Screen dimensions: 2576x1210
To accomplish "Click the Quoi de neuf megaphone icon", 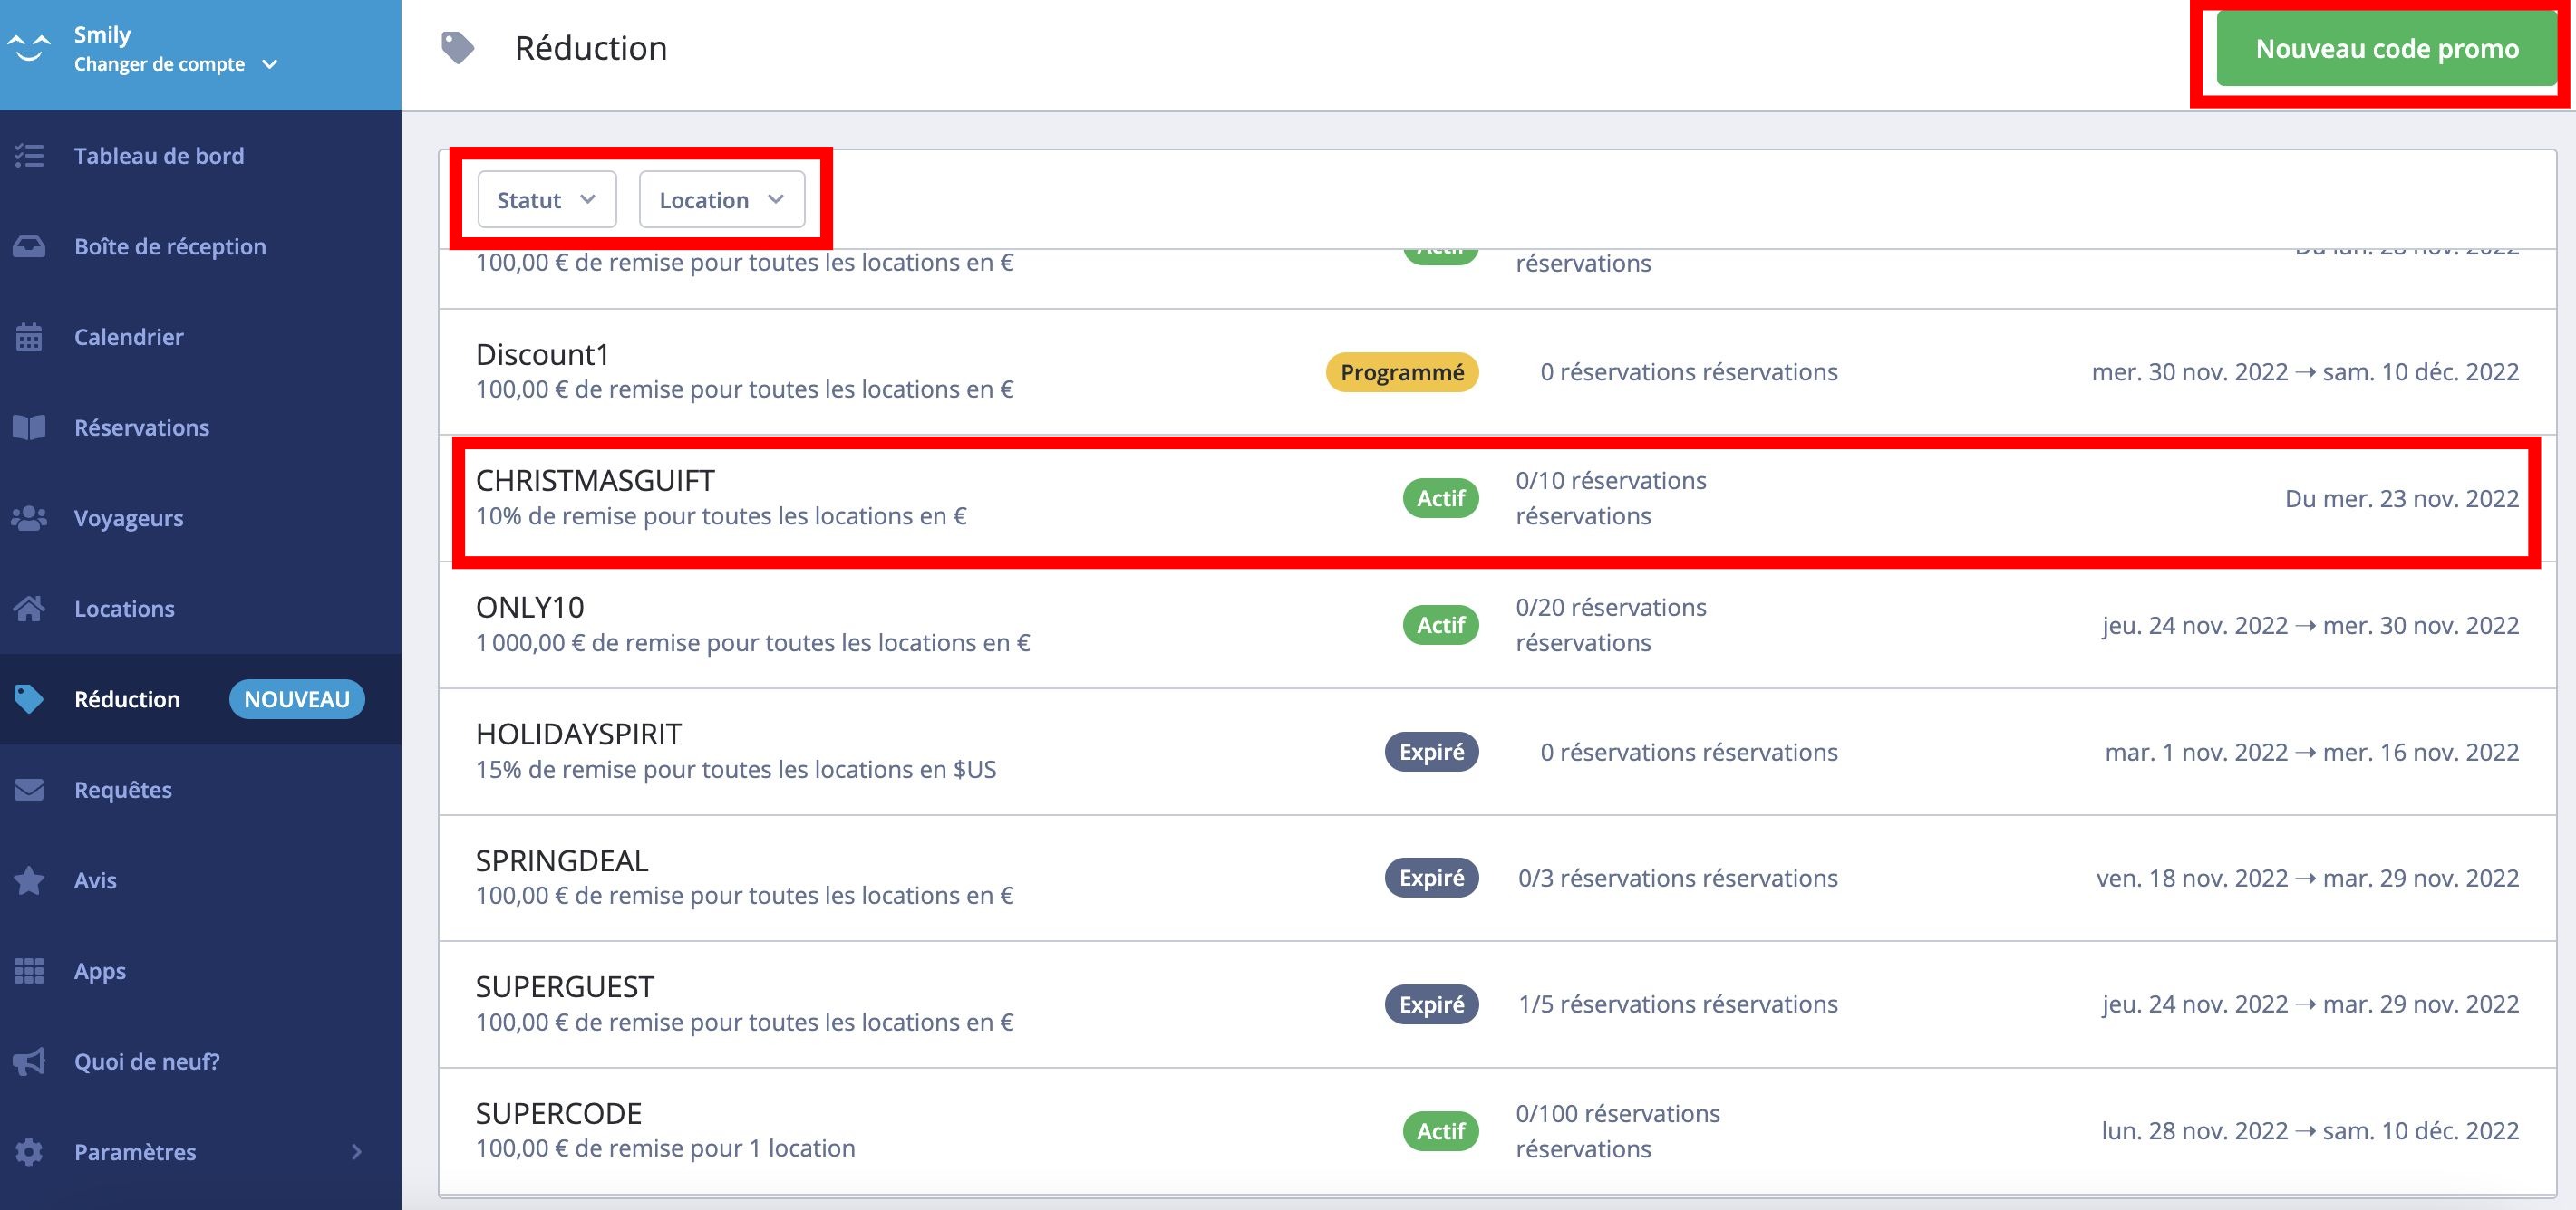I will coord(29,1061).
